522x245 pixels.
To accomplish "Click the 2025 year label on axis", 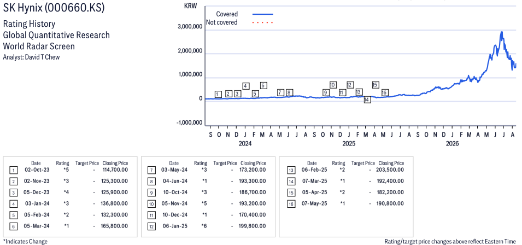I will pos(349,143).
